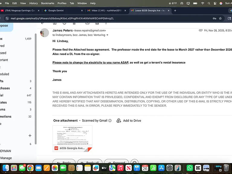
Task: Click the Forward button
Action: click(x=116, y=161)
